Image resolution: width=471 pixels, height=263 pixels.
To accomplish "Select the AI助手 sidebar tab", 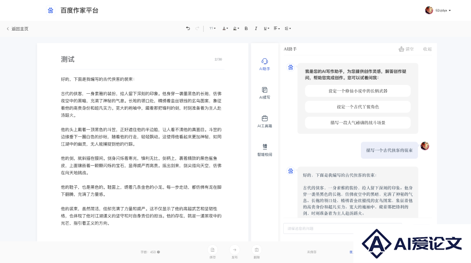I will [264, 64].
